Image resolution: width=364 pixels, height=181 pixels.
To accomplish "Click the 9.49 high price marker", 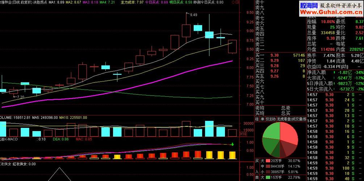I will coord(193,15).
